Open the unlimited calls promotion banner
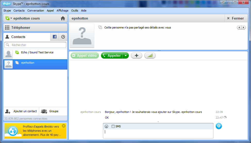Image resolution: width=251 pixels, height=143 pixels. [x=35, y=131]
